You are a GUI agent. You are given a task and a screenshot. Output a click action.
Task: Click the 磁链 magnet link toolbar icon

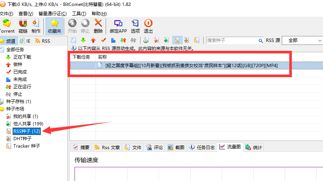[x=23, y=26]
